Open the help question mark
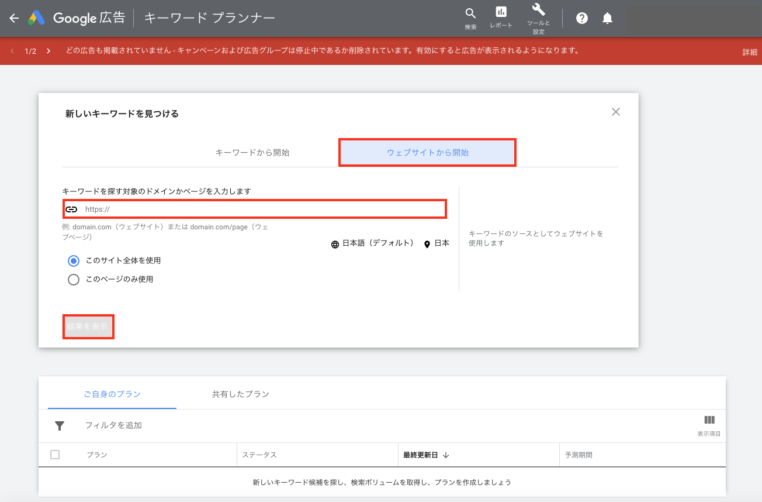The height and width of the screenshot is (502, 762). click(x=581, y=18)
